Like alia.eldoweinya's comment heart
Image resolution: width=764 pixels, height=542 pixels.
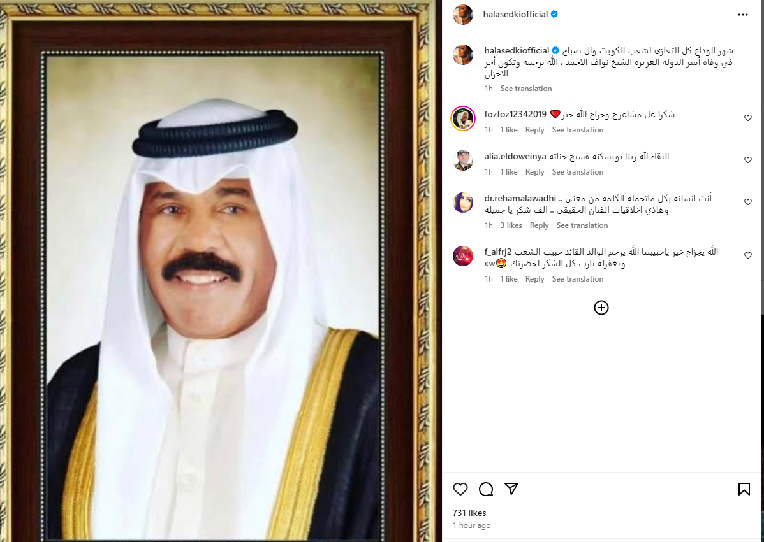pos(748,160)
